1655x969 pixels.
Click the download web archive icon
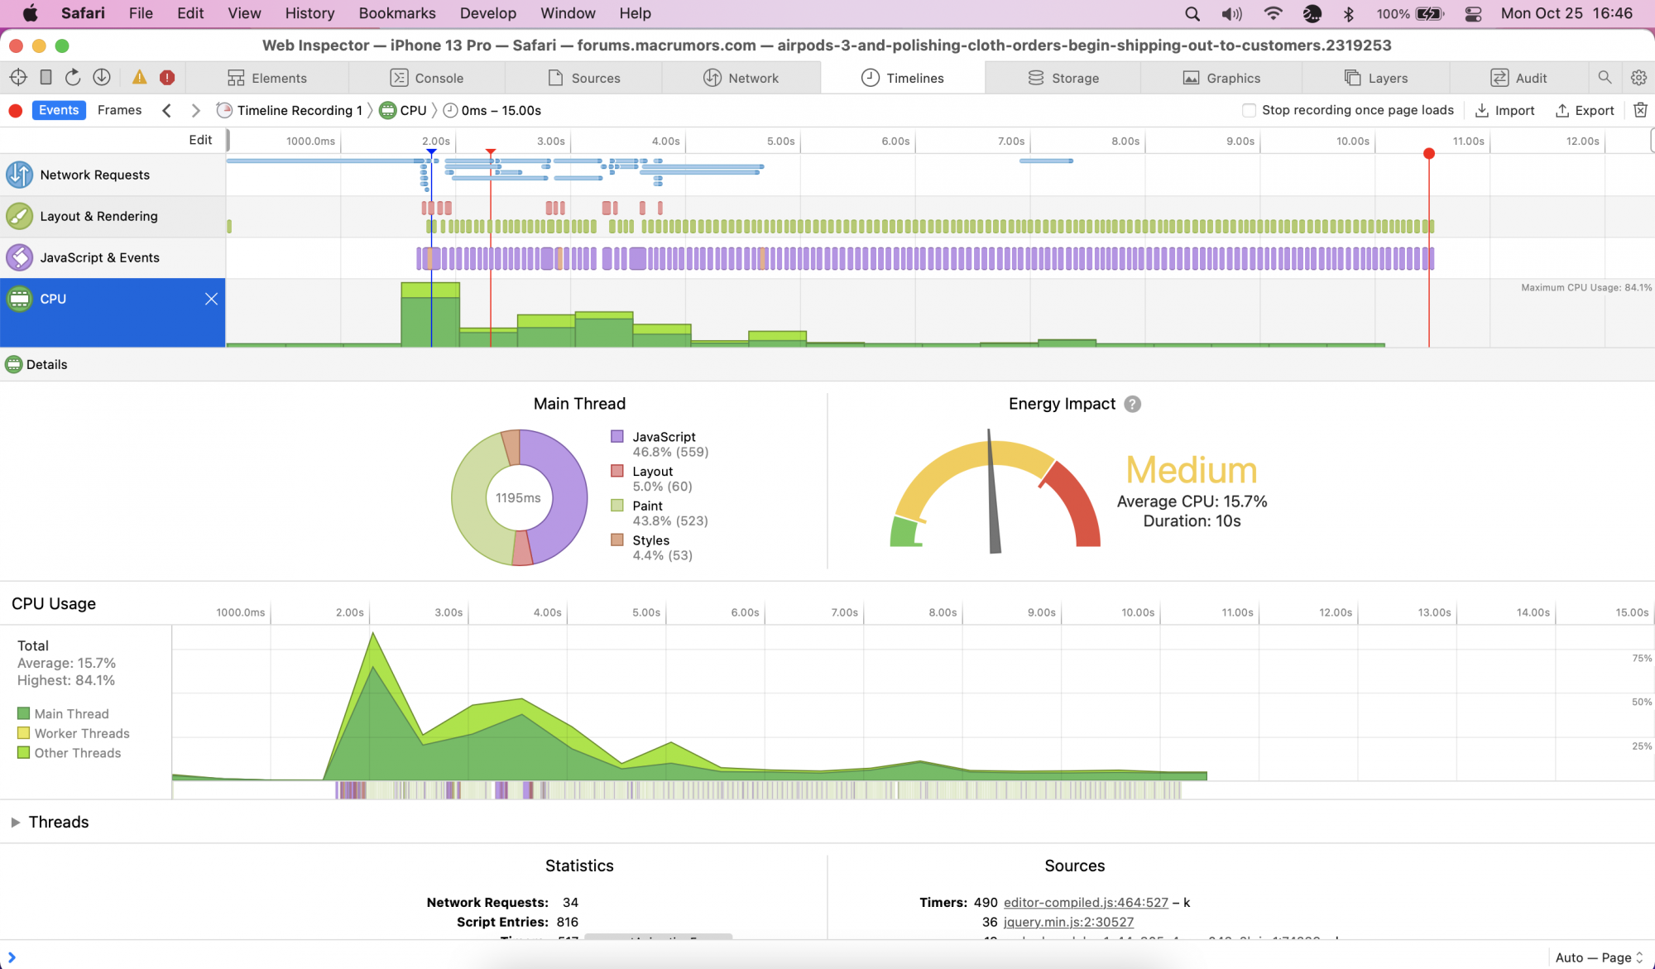coord(102,78)
